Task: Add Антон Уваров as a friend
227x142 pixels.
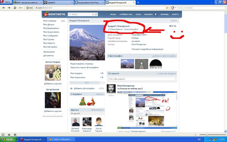Action: (x=53, y=84)
